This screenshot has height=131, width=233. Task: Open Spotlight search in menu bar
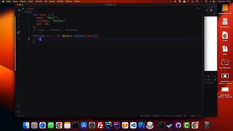[210, 1]
